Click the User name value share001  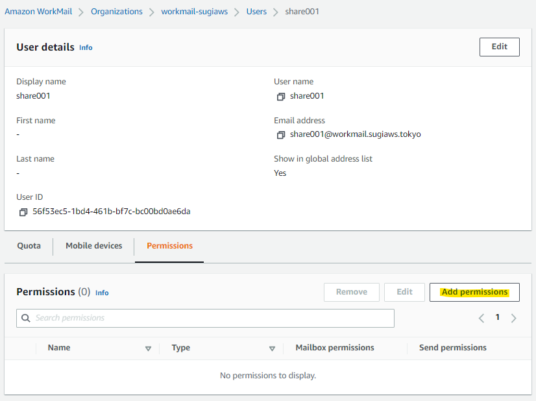307,96
